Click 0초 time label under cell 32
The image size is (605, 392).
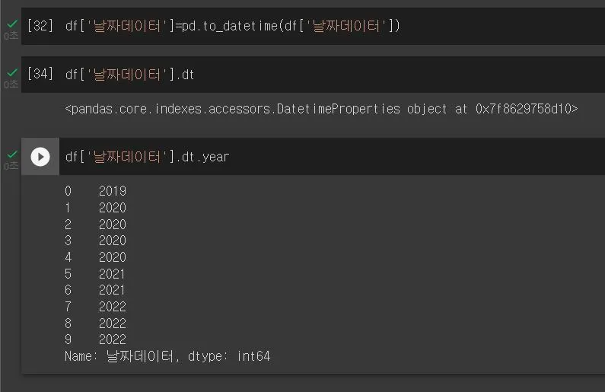coord(11,36)
